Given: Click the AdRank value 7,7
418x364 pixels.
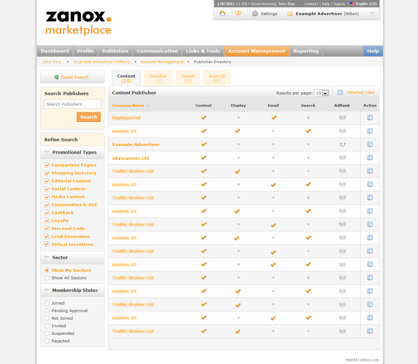Looking at the screenshot, I should (x=342, y=145).
